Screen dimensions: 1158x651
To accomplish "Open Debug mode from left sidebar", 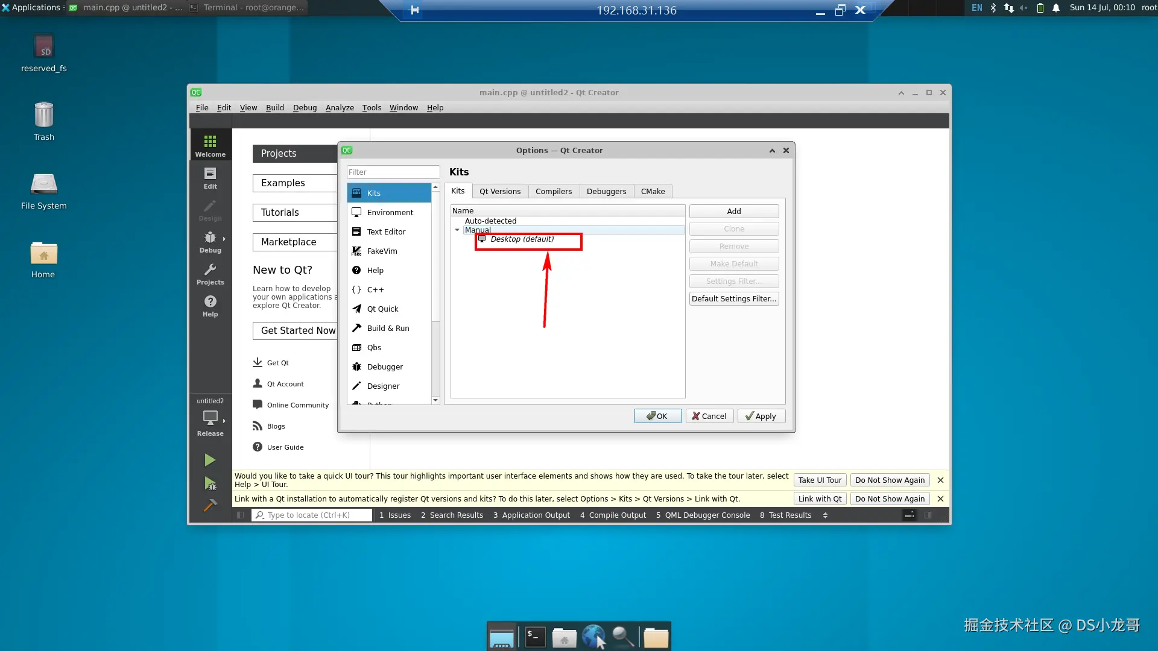I will (210, 241).
